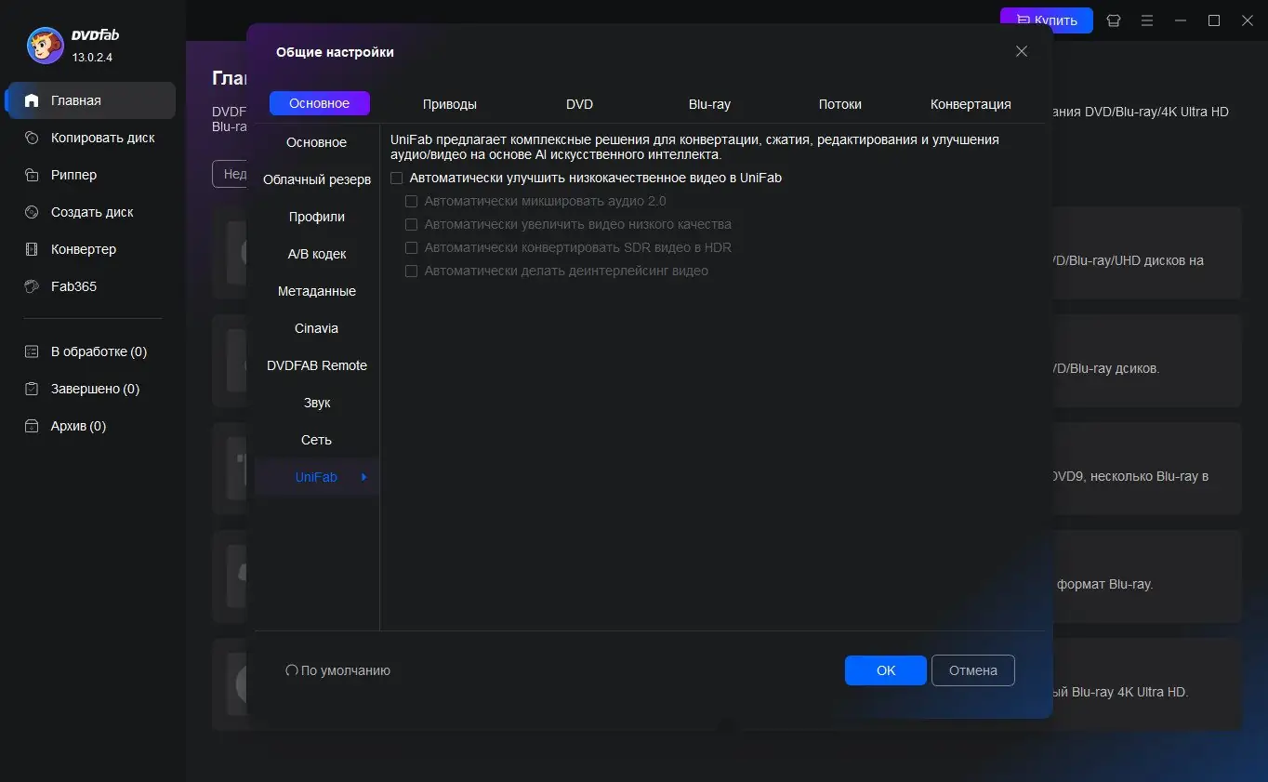
Task: Open the Сеть settings section
Action: [317, 440]
